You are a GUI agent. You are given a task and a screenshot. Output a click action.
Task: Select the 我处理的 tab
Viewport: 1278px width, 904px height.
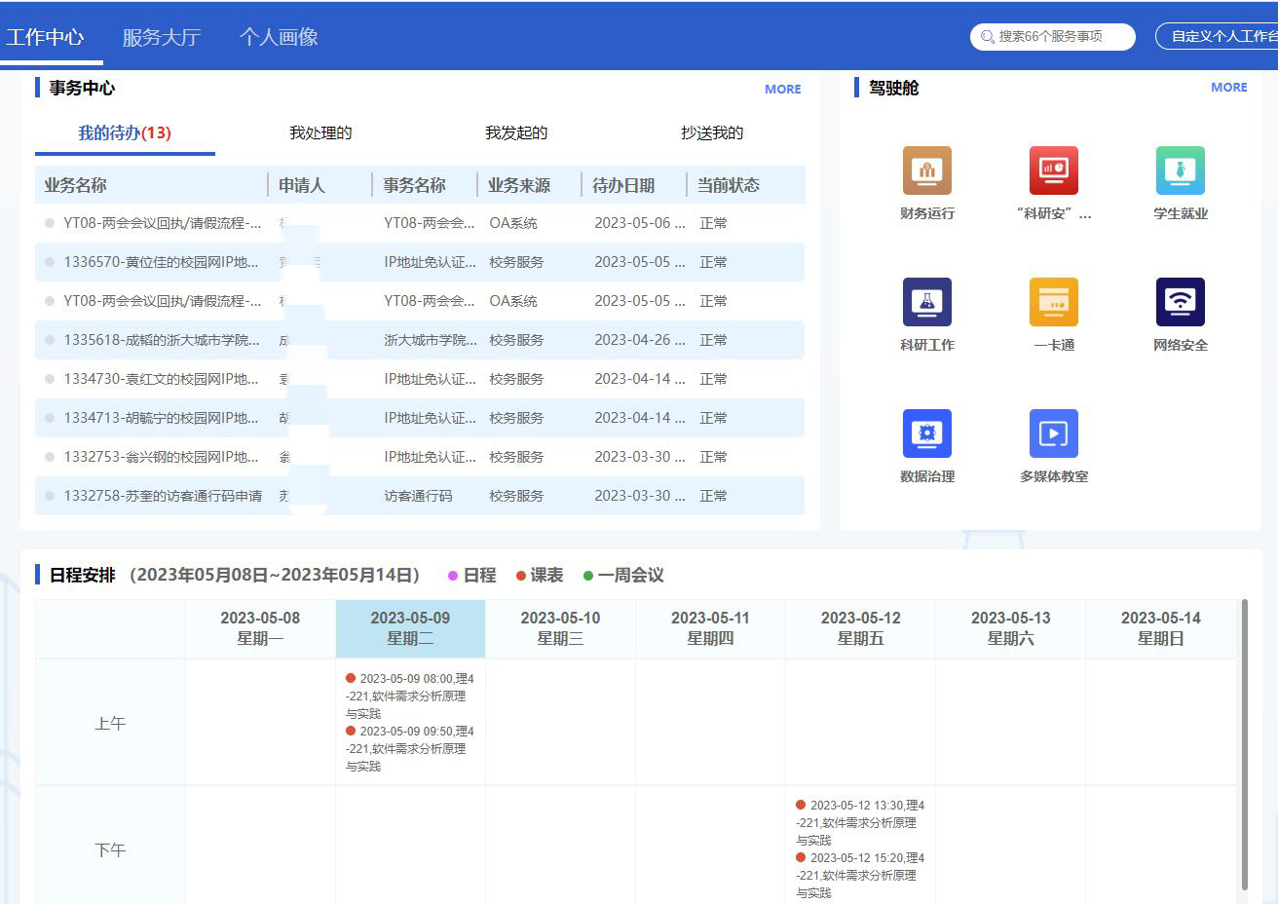(x=320, y=133)
